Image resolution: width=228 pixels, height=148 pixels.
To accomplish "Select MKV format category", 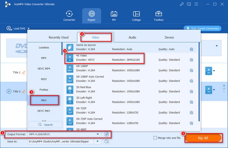I will 44,100.
